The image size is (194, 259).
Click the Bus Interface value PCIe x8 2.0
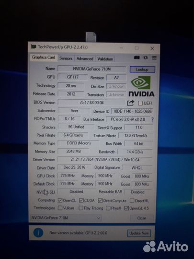[x=128, y=119]
